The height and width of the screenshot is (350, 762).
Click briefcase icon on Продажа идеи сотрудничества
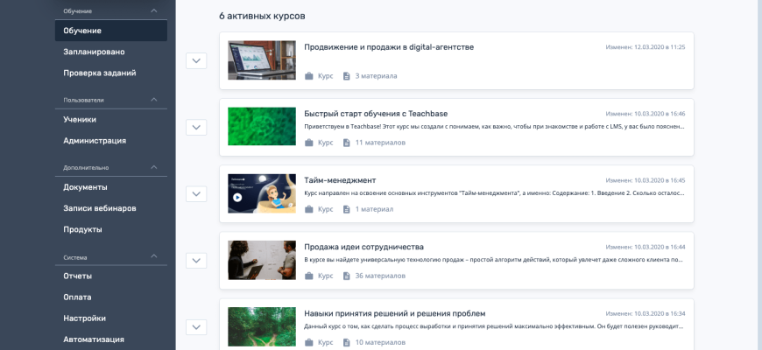tap(308, 276)
